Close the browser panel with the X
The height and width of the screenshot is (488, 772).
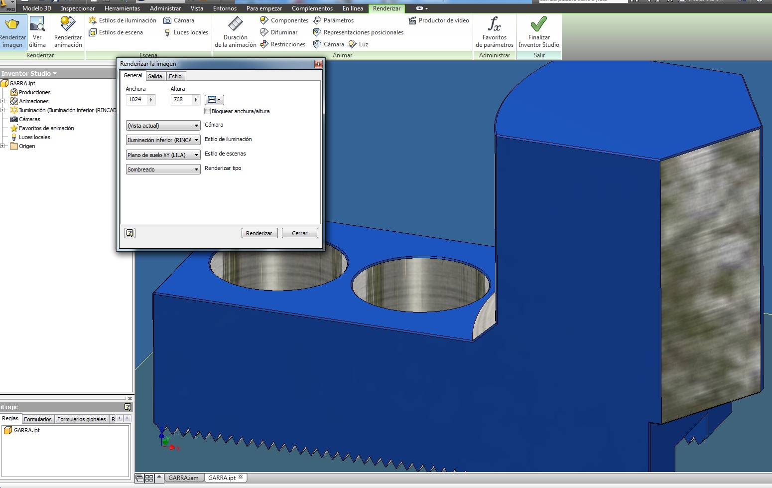pyautogui.click(x=130, y=398)
